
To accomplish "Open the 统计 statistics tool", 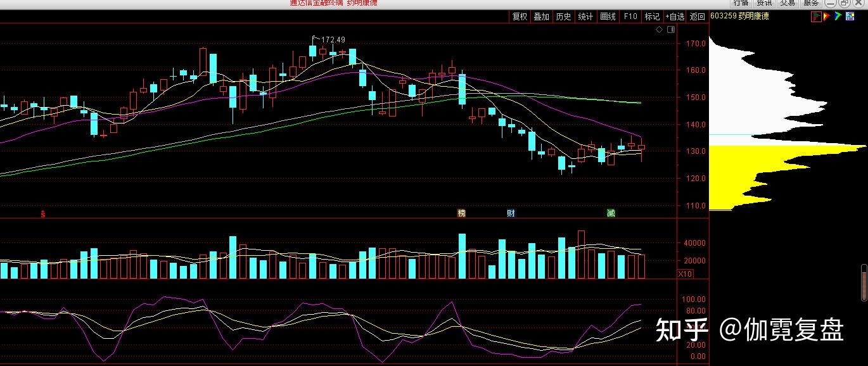I will [x=585, y=16].
